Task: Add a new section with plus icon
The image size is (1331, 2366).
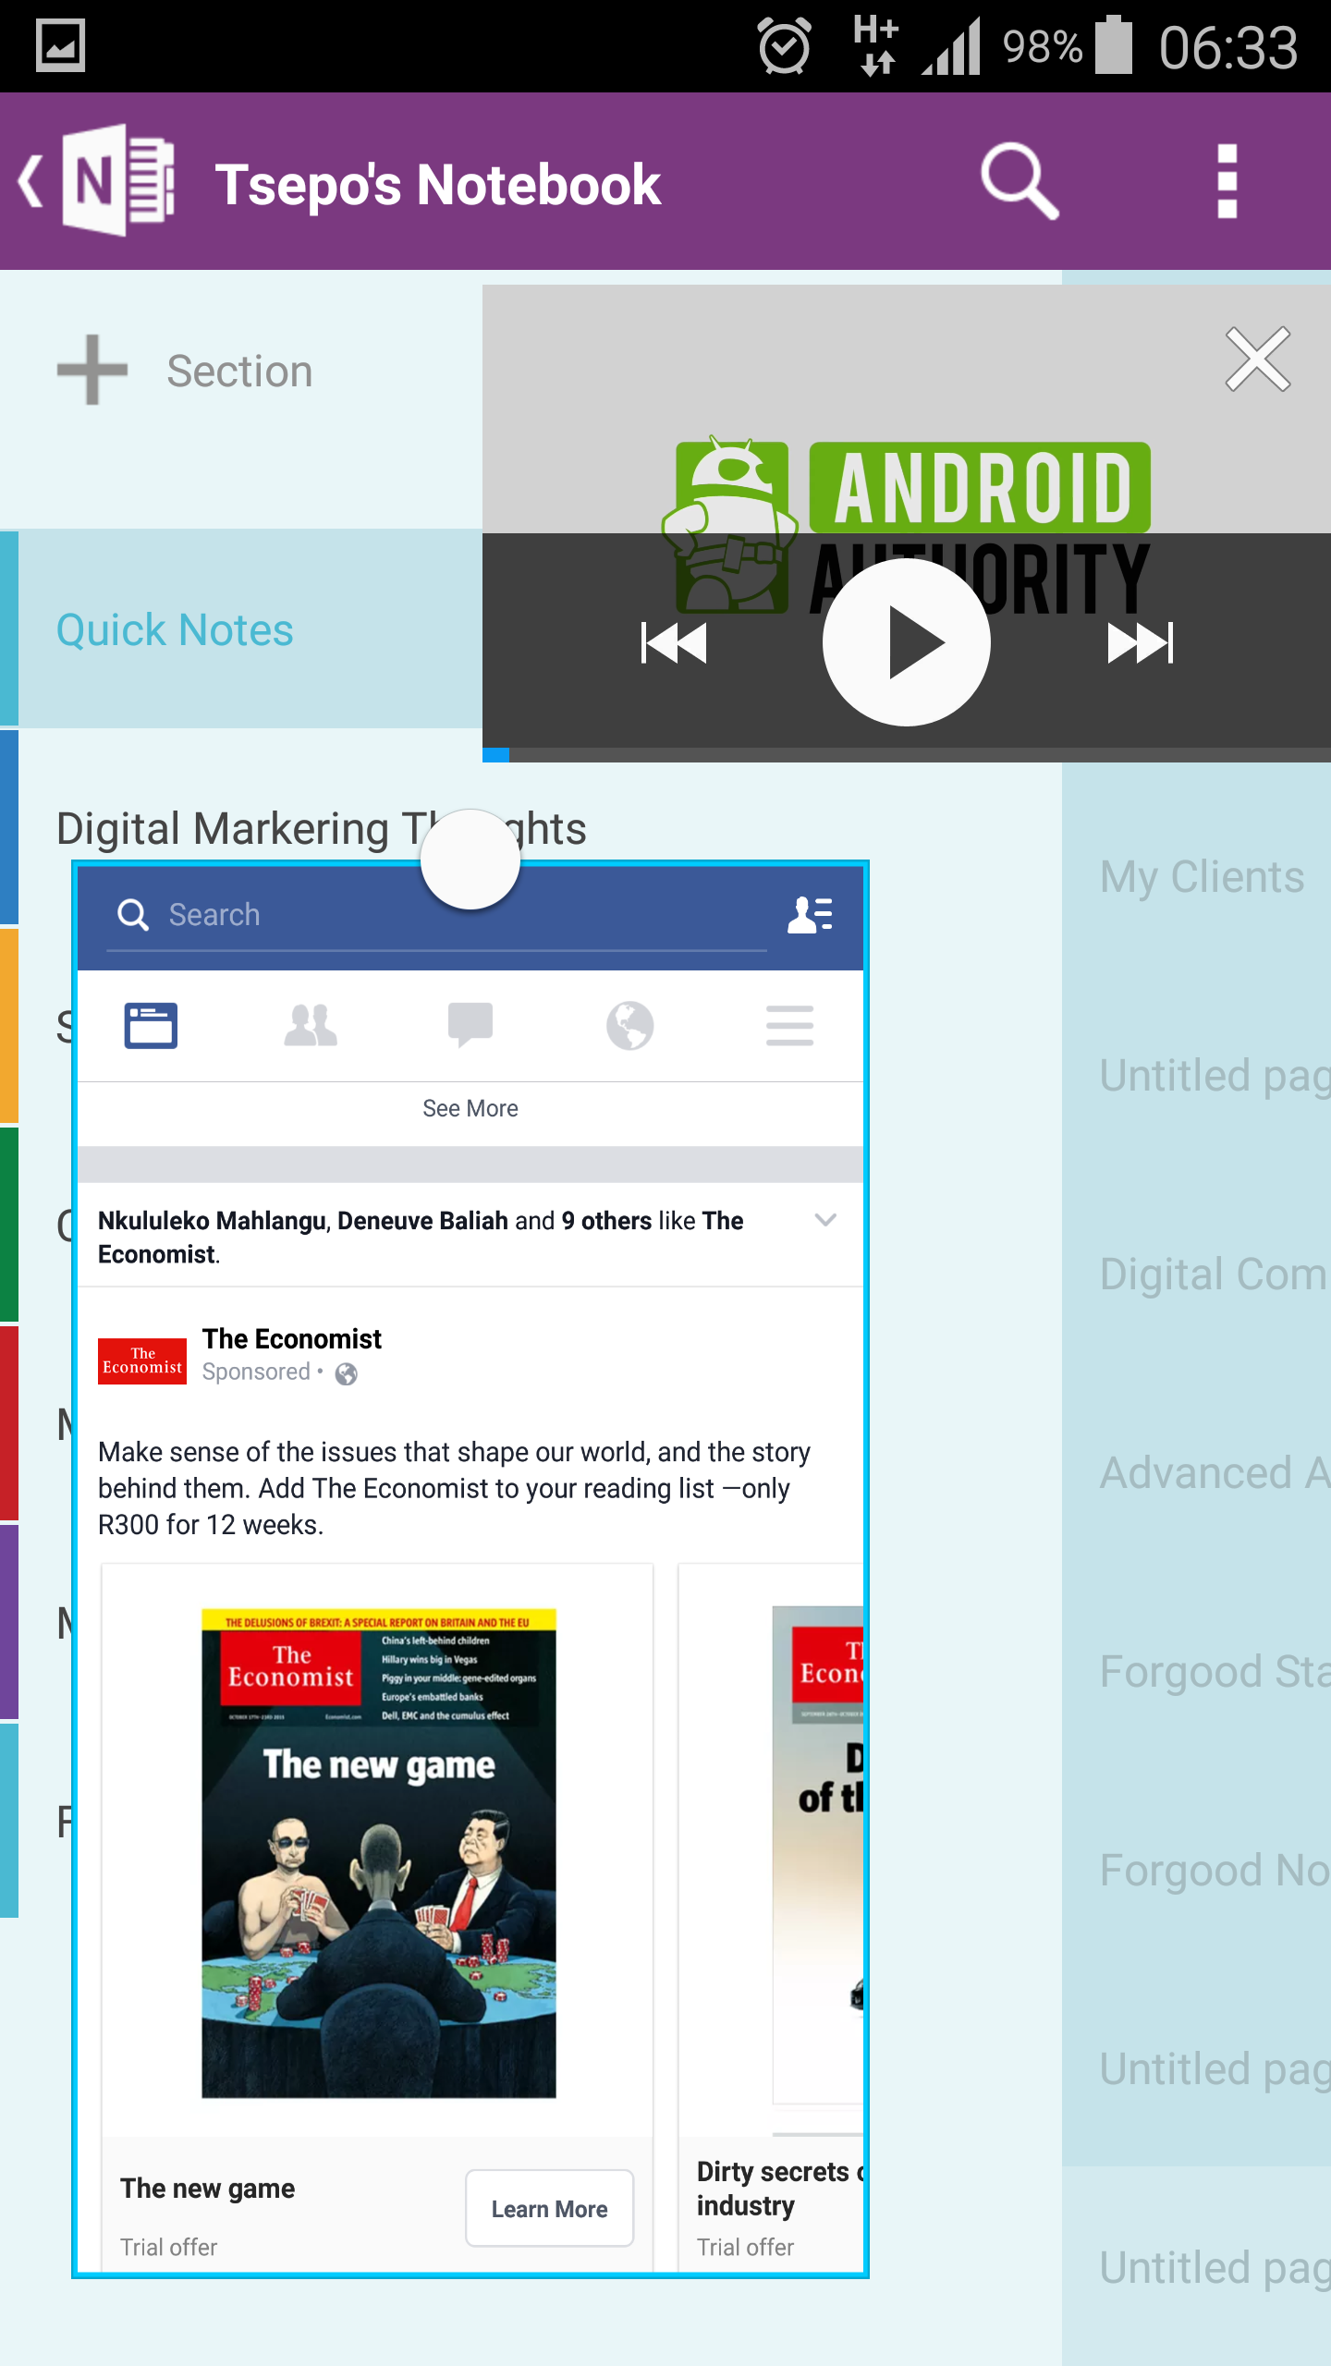Action: [x=92, y=370]
